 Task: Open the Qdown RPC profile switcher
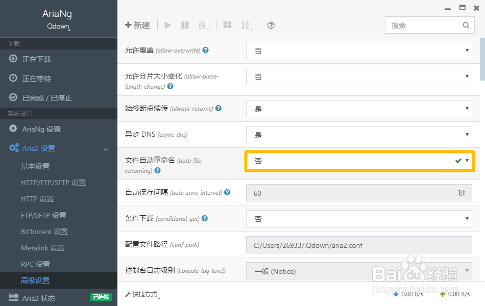coord(59,27)
